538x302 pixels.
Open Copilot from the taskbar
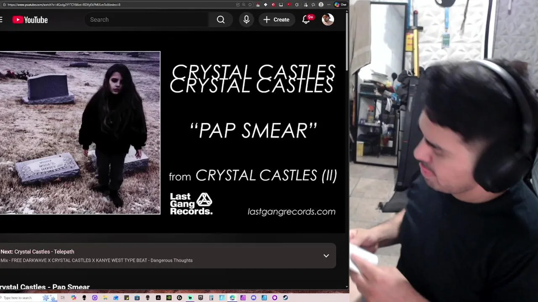[74, 298]
